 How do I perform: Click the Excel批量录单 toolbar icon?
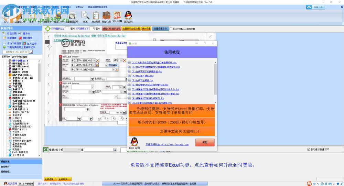[x=44, y=17]
